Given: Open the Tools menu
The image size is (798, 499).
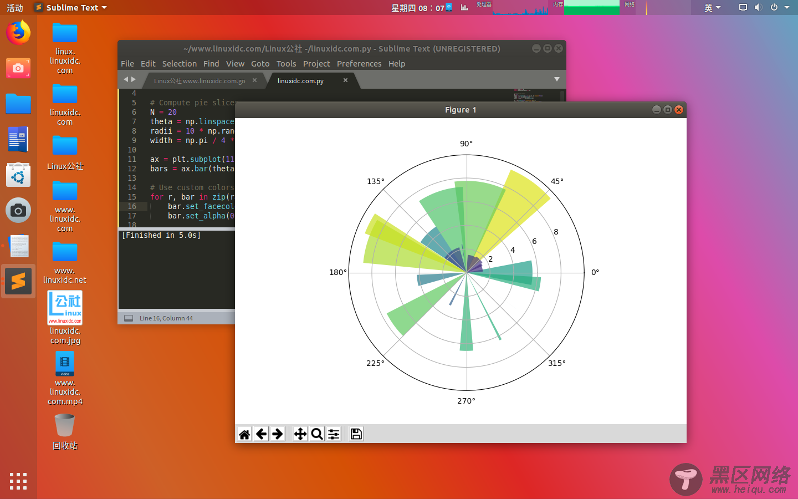Looking at the screenshot, I should click(287, 64).
